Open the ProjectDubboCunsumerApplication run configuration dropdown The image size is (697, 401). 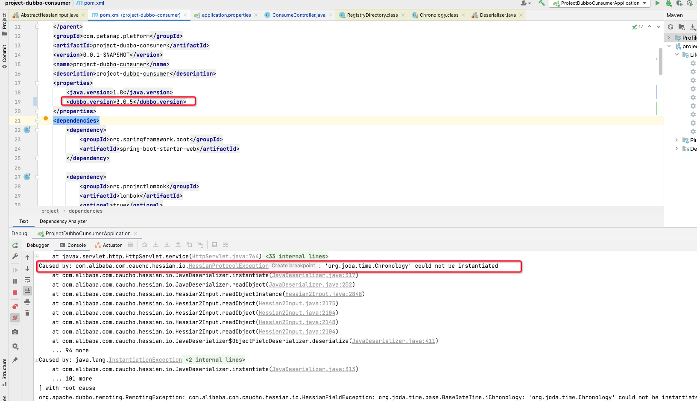tap(600, 3)
